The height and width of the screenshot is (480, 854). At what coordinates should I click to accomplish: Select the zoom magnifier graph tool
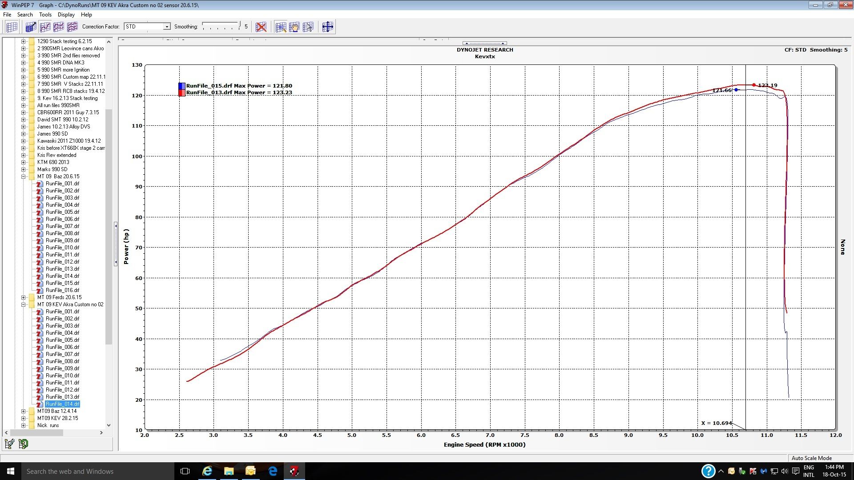[x=281, y=27]
